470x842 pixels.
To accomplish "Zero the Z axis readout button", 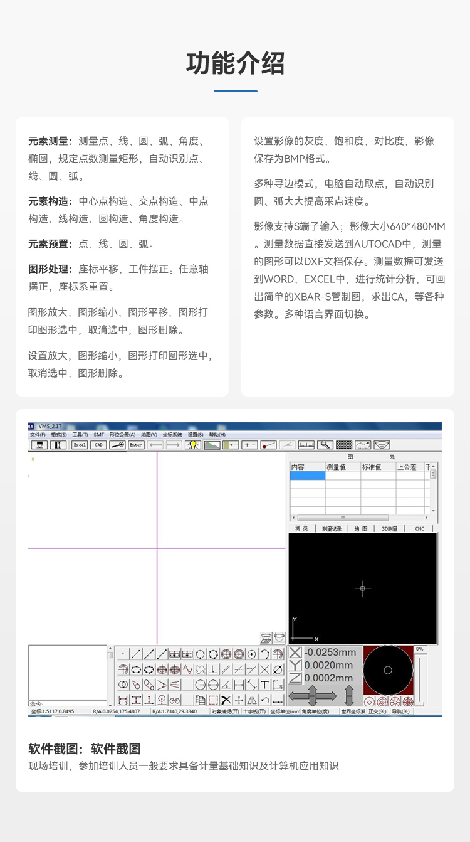I will tap(295, 678).
